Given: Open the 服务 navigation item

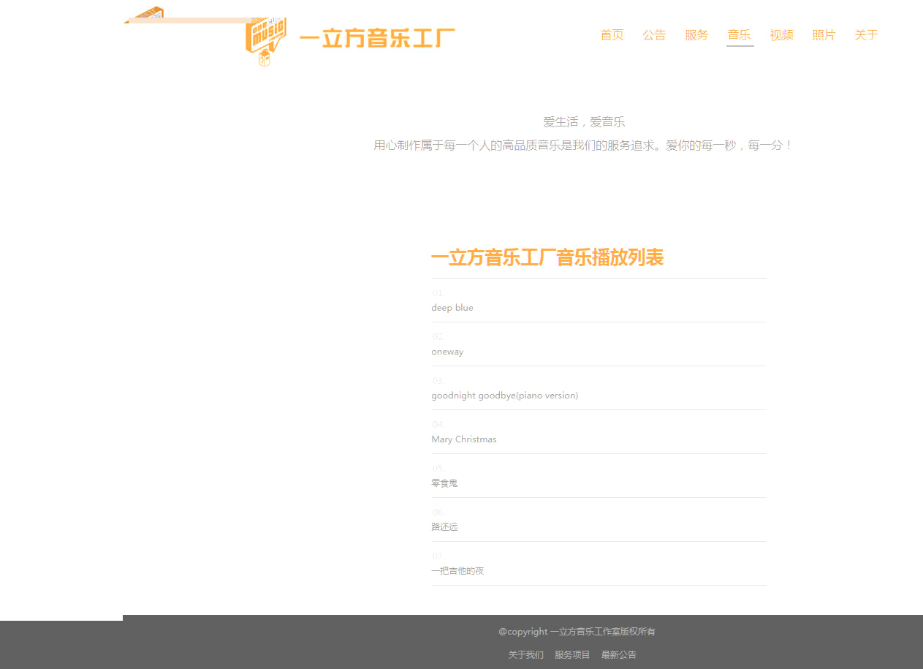Looking at the screenshot, I should click(x=696, y=35).
